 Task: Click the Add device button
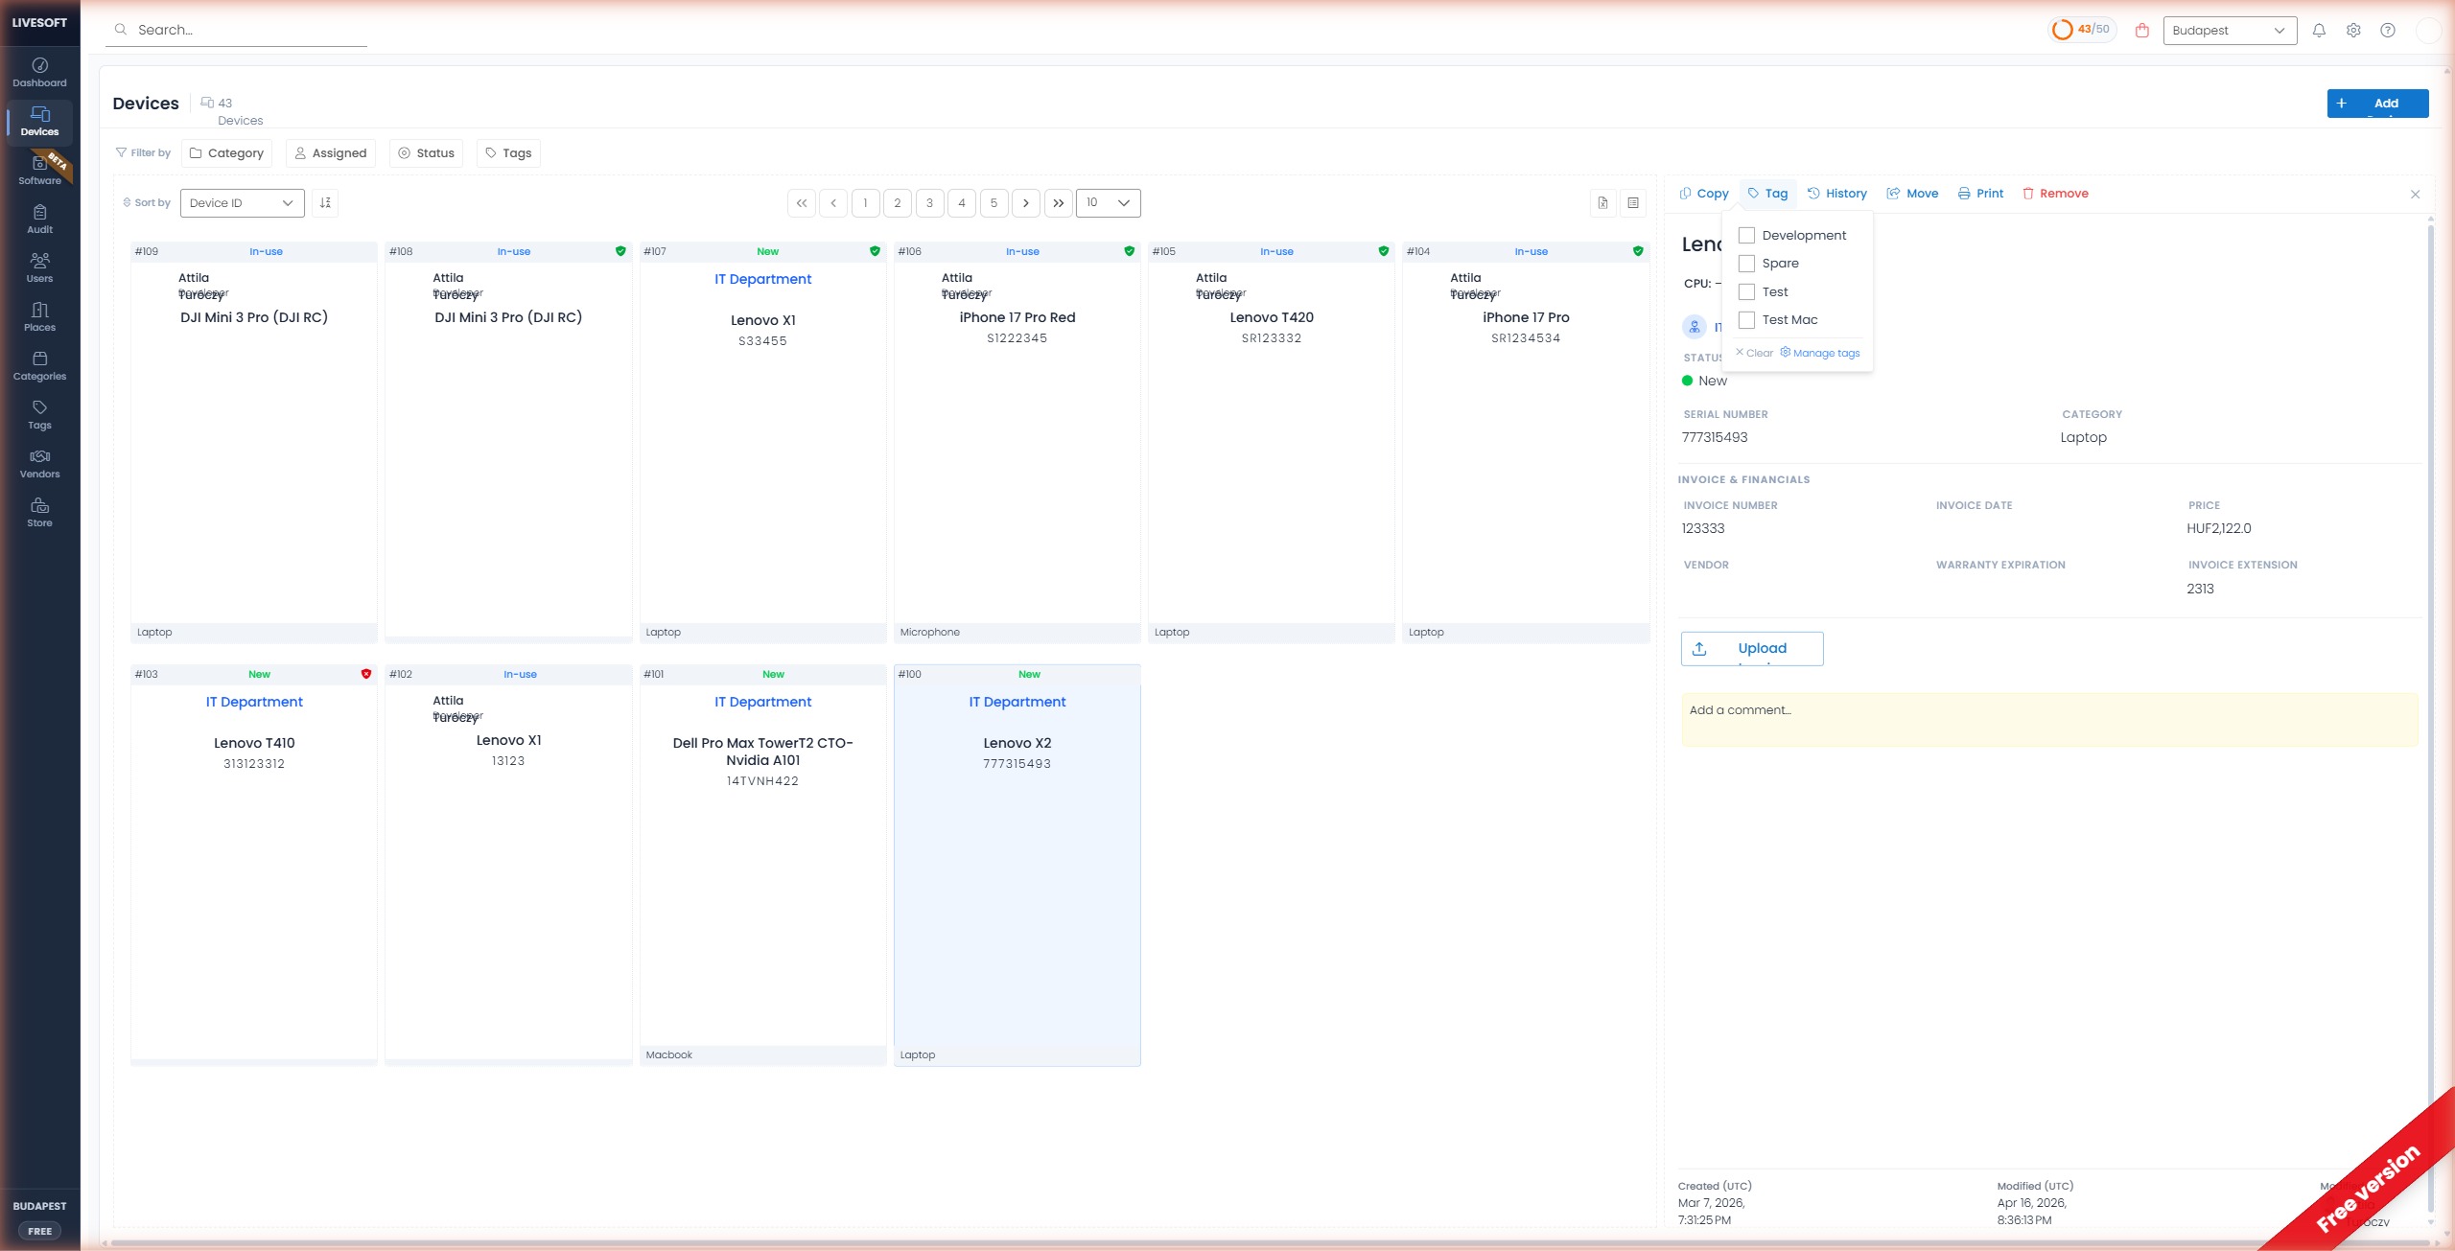coord(2377,104)
